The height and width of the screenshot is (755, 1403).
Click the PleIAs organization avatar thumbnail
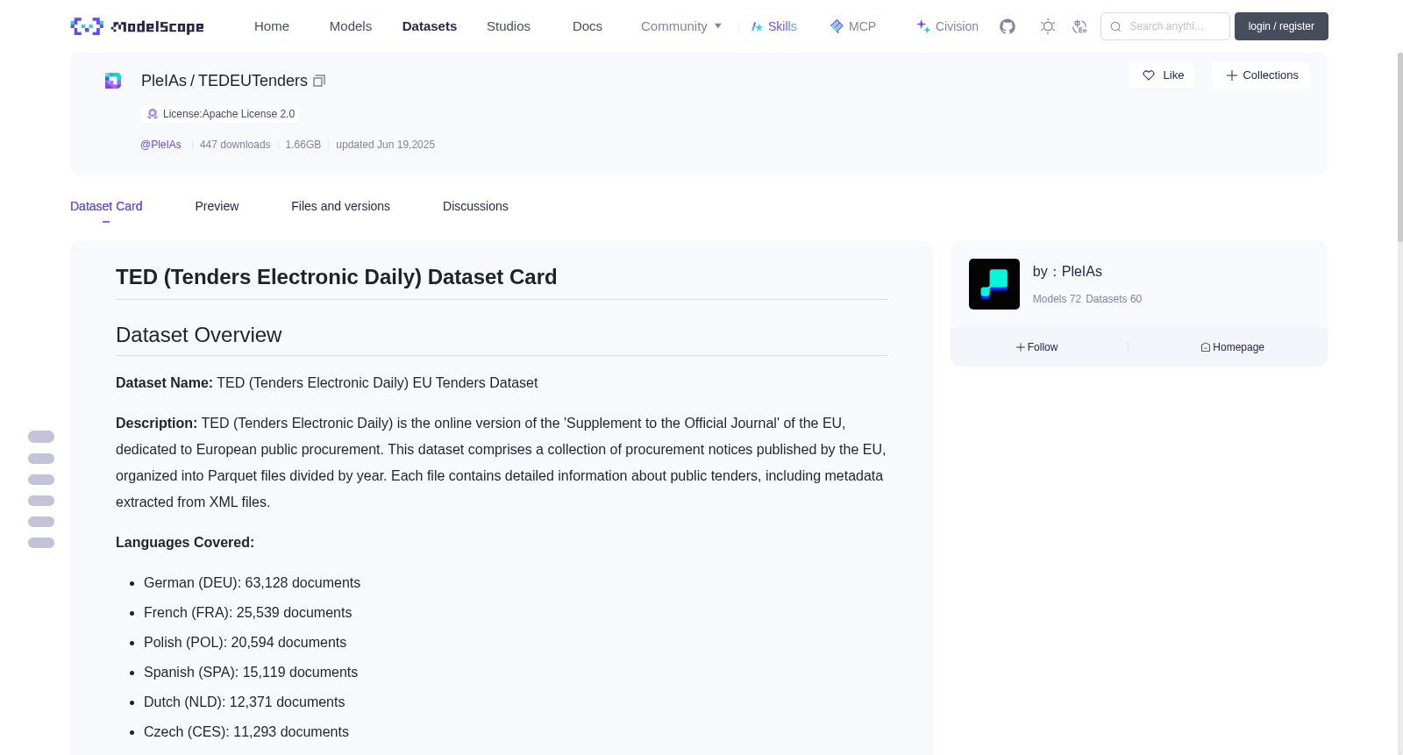tap(994, 284)
